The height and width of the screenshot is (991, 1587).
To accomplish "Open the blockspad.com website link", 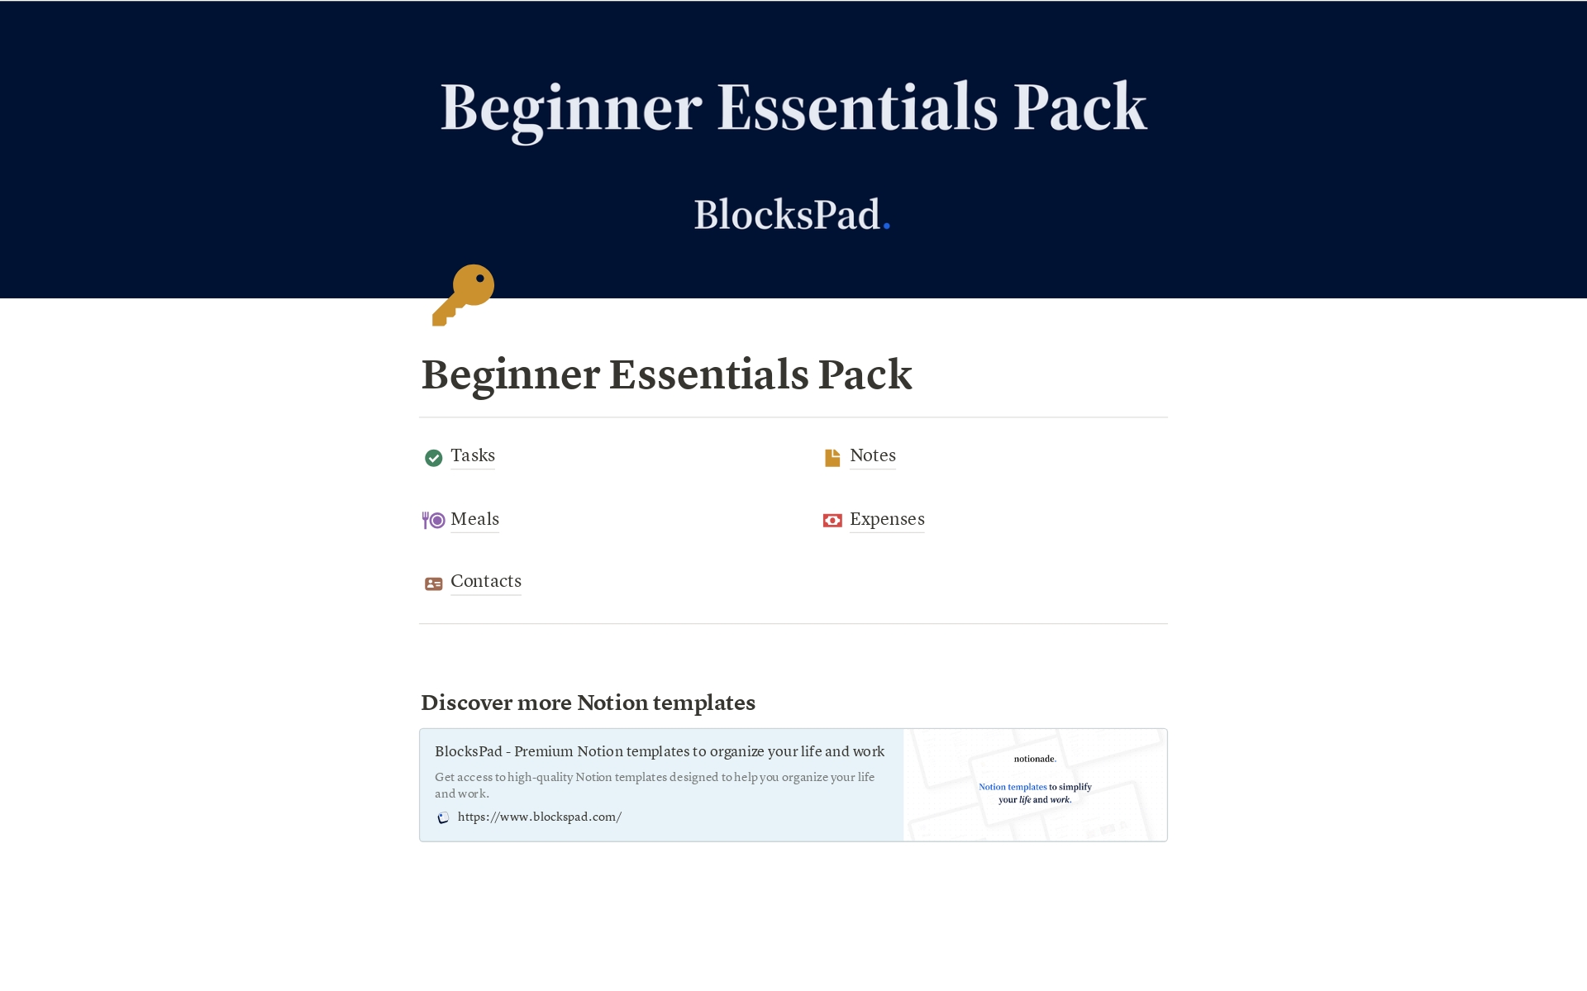I will (539, 815).
